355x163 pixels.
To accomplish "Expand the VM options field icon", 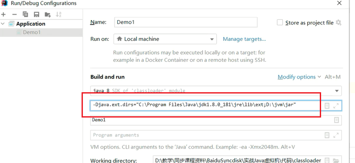I will pyautogui.click(x=336, y=106).
